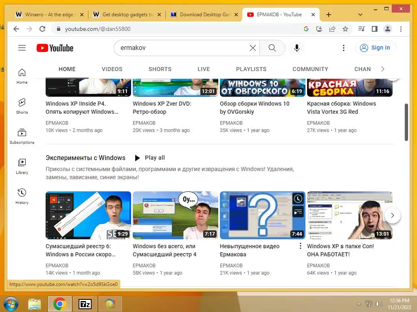The image size is (417, 312).
Task: Click Watch later clock on thumbnail
Action: (x=298, y=199)
